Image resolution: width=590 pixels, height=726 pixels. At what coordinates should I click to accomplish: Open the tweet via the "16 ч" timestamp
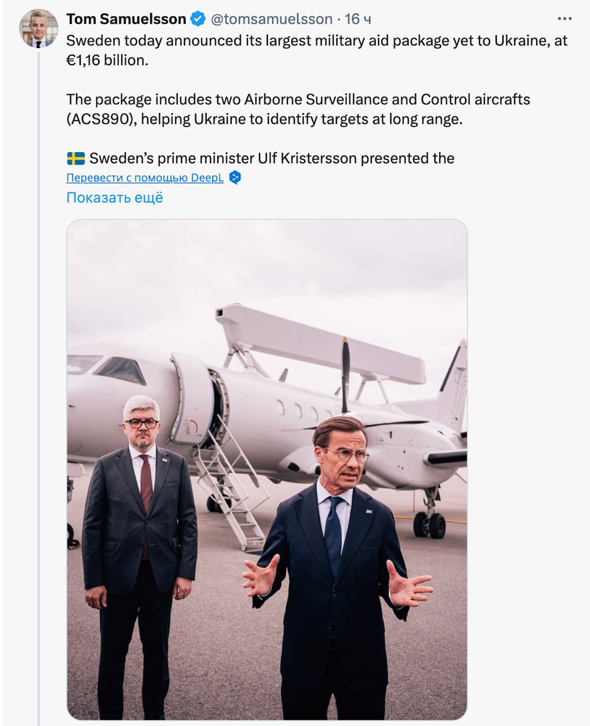pos(358,19)
